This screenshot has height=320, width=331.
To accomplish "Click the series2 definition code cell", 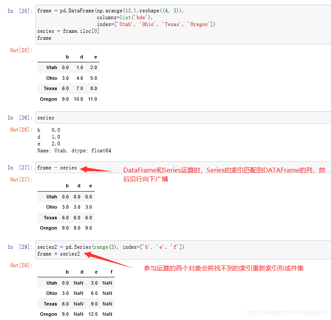I will [183, 250].
